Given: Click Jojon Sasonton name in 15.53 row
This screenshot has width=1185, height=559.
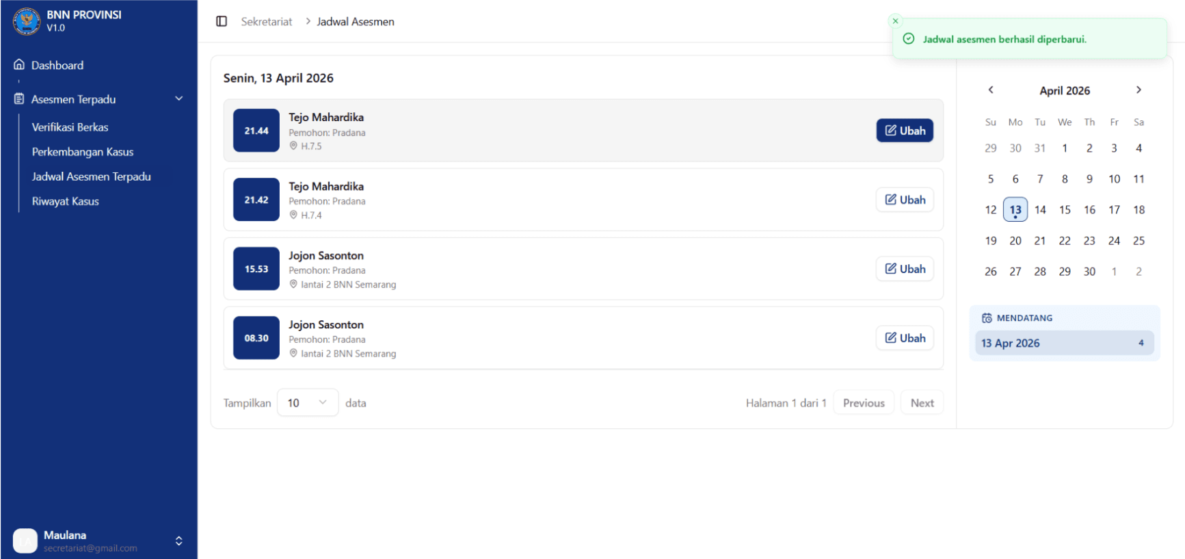Looking at the screenshot, I should (x=326, y=255).
